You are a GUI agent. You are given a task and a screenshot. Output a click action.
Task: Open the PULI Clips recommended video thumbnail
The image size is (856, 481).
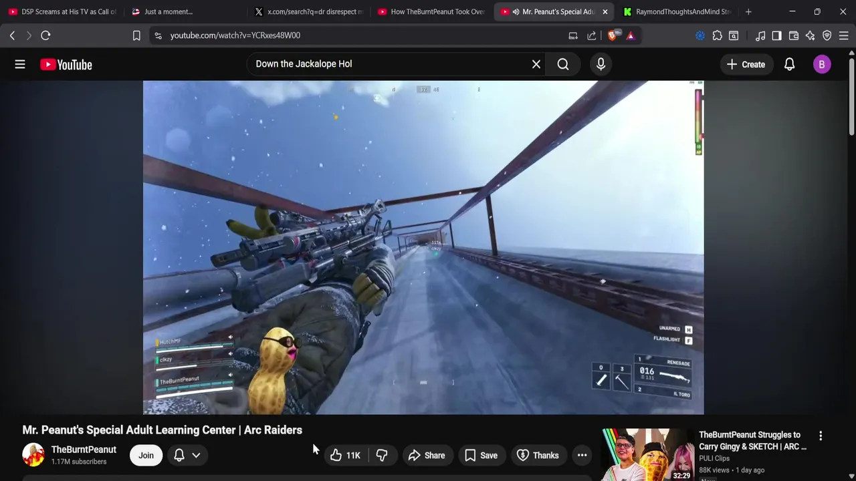tap(647, 454)
